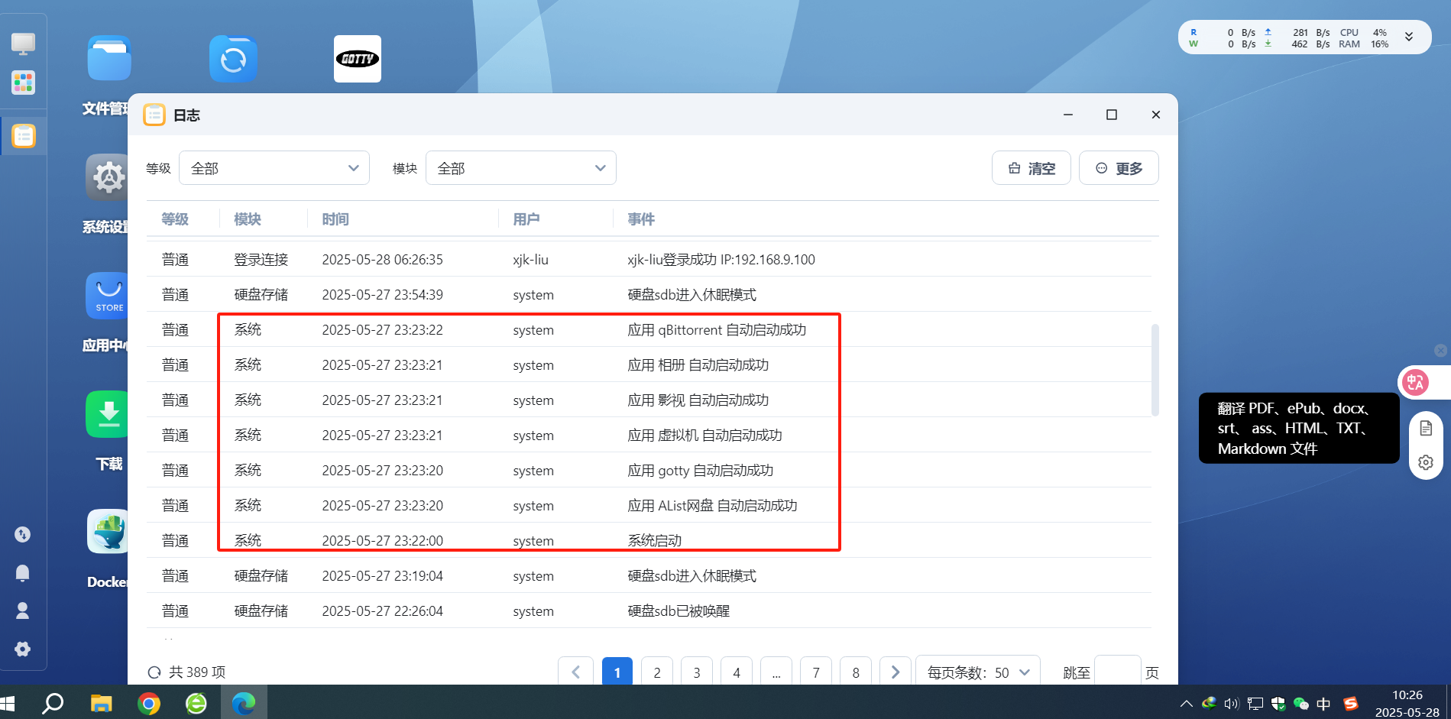
Task: Open the 每页条数 50 per-page dropdown
Action: coord(978,672)
